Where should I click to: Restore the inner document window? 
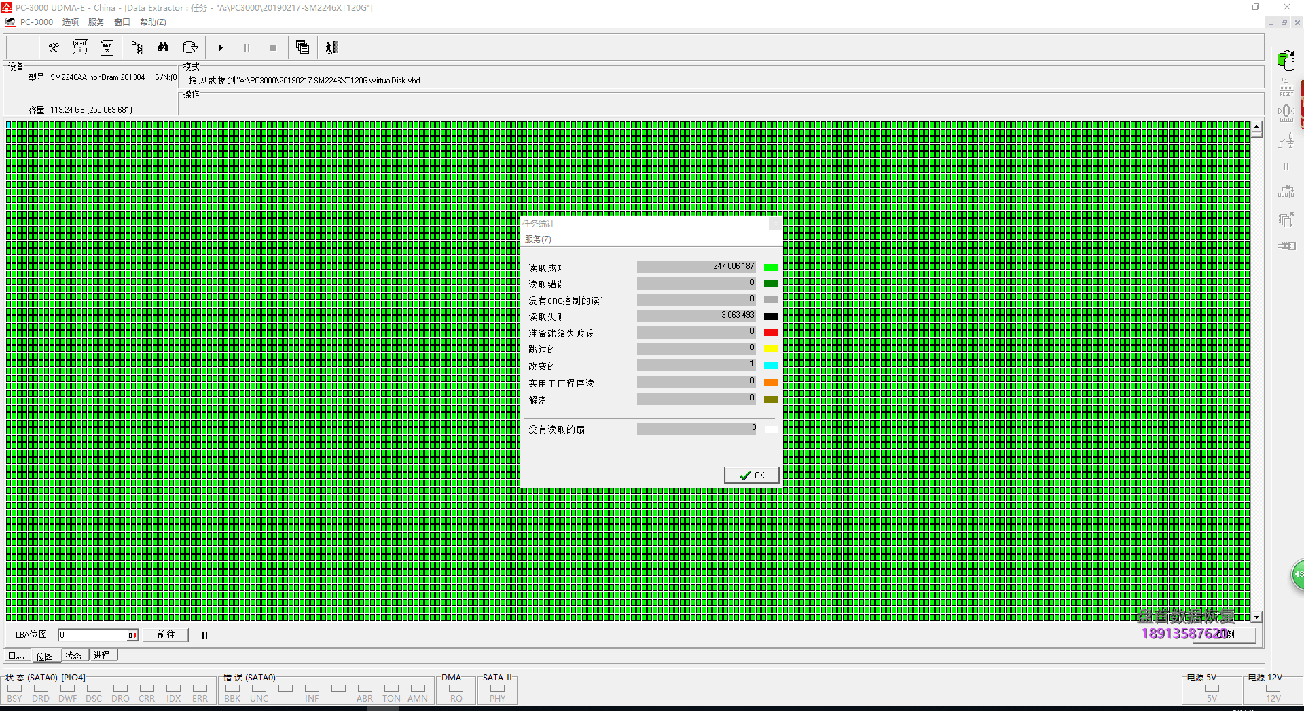1284,22
